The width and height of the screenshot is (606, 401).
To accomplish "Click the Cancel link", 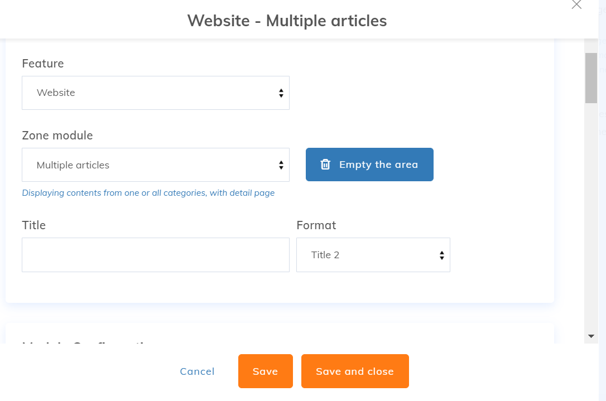I will click(x=197, y=371).
